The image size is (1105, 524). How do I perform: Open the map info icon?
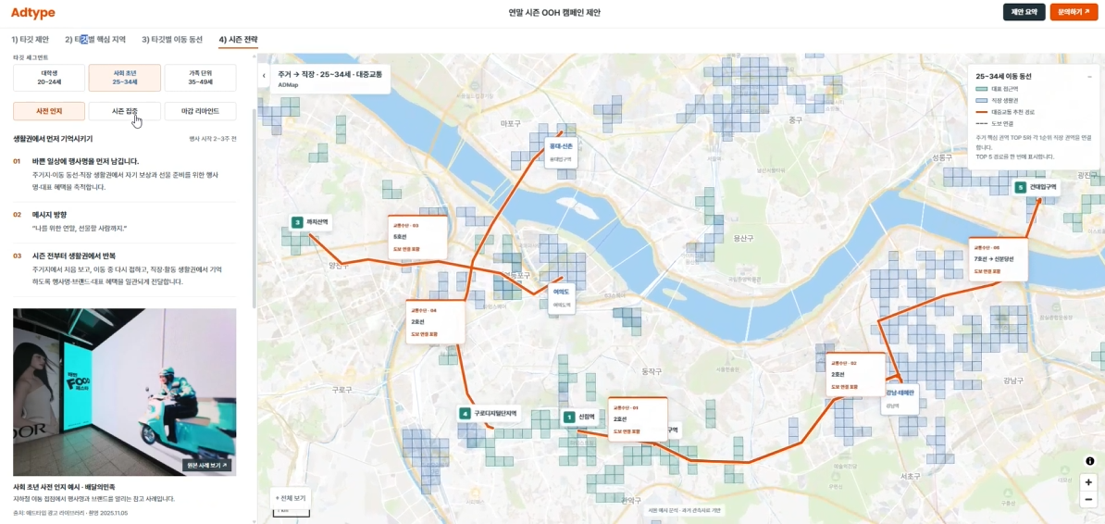tap(1090, 461)
